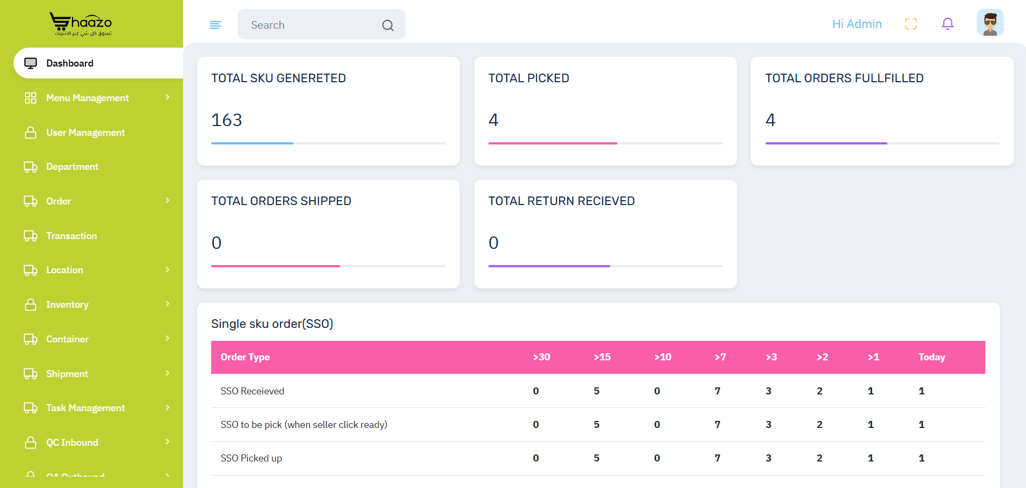Click the QC Inbound lock icon
1026x488 pixels.
click(x=31, y=443)
